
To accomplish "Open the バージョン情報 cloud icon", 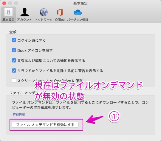I will point(78,12).
